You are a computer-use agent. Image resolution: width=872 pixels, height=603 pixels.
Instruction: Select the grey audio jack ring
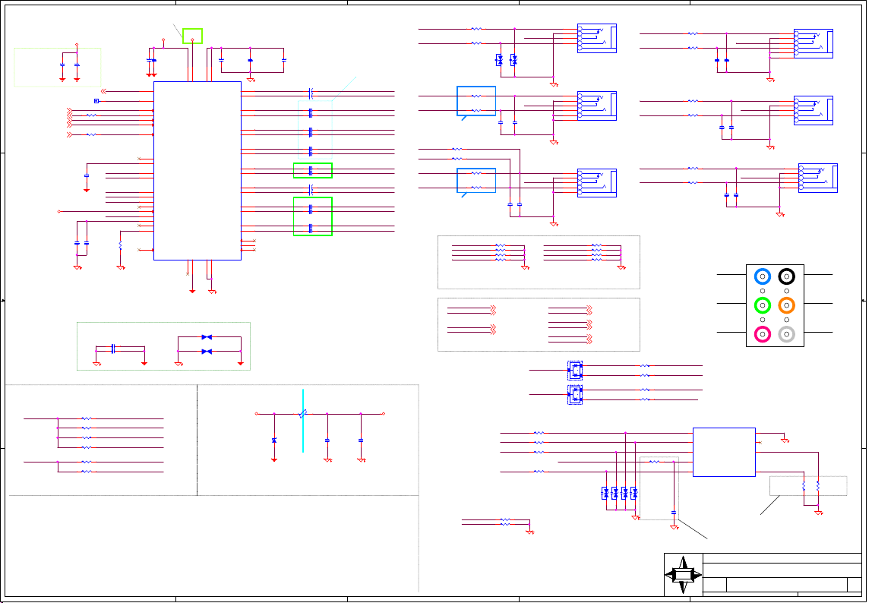[x=786, y=334]
